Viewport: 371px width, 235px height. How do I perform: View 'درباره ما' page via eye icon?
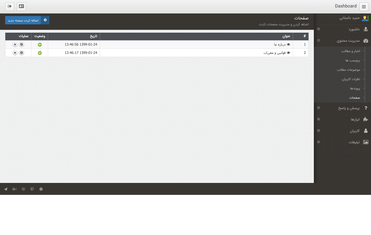(x=288, y=45)
